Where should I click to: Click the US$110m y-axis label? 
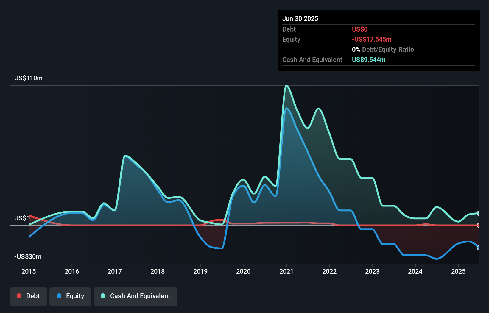point(28,78)
